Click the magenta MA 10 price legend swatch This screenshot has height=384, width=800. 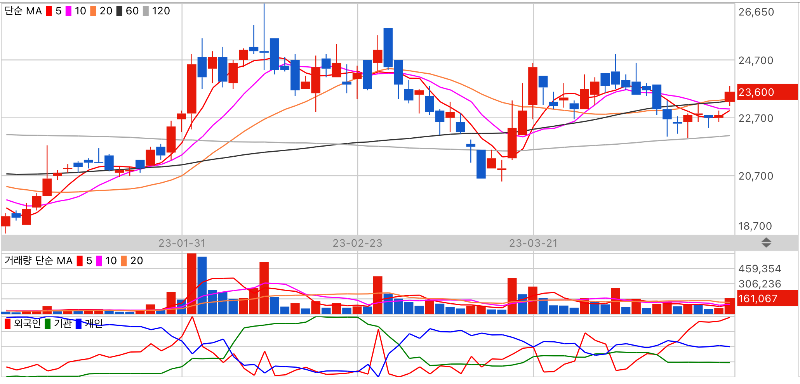point(68,11)
